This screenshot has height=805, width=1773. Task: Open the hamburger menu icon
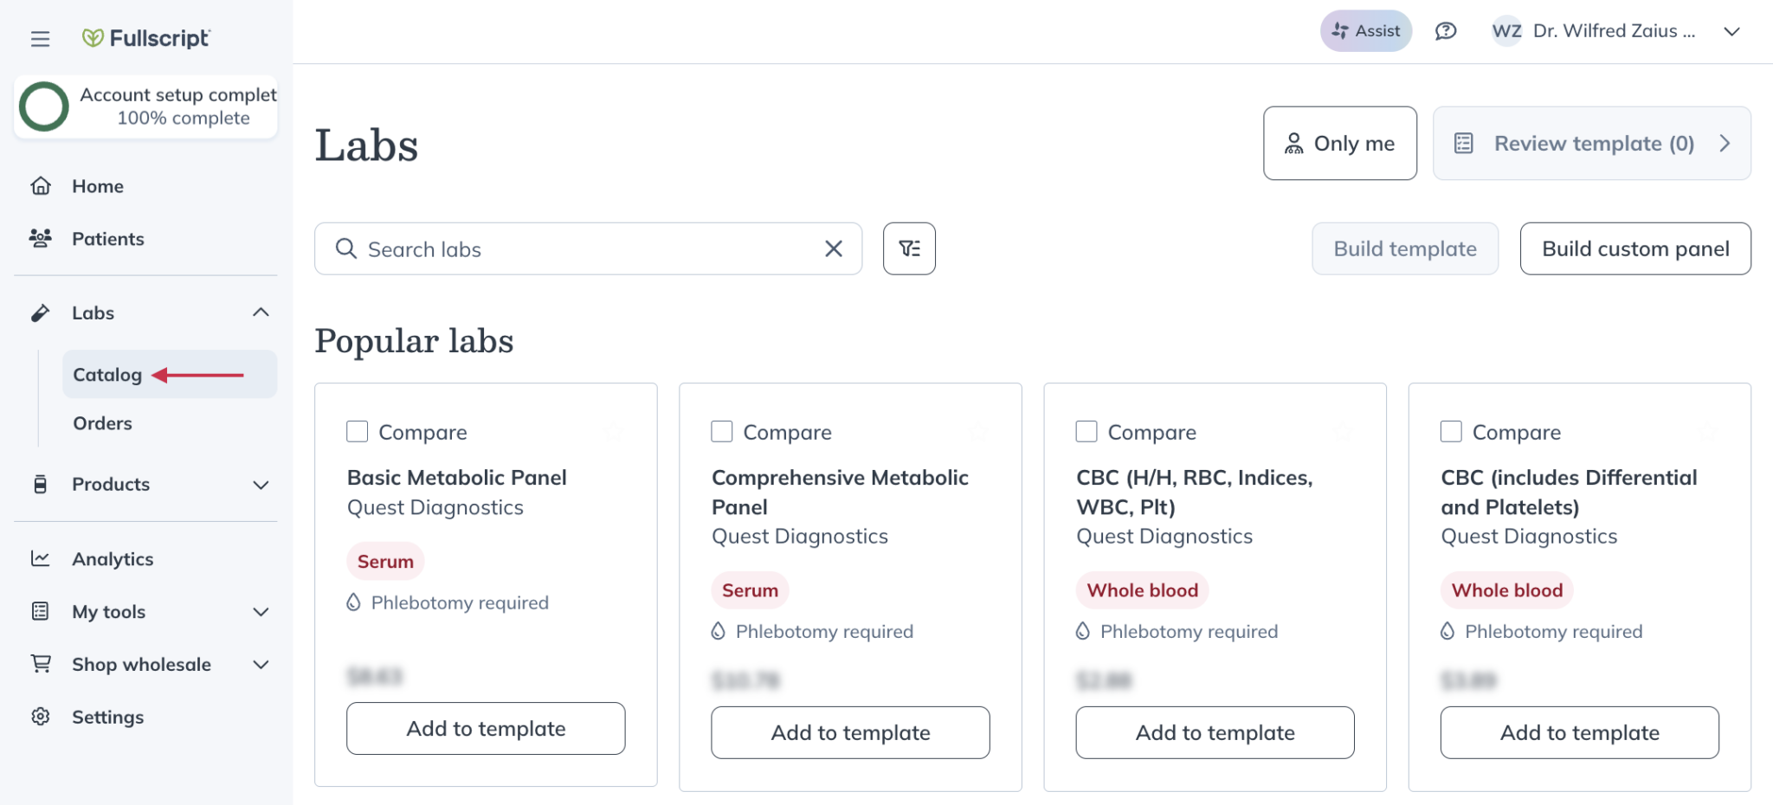pyautogui.click(x=40, y=39)
